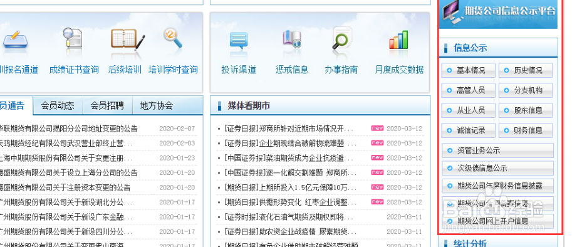Click the 历史情况 button

click(526, 70)
